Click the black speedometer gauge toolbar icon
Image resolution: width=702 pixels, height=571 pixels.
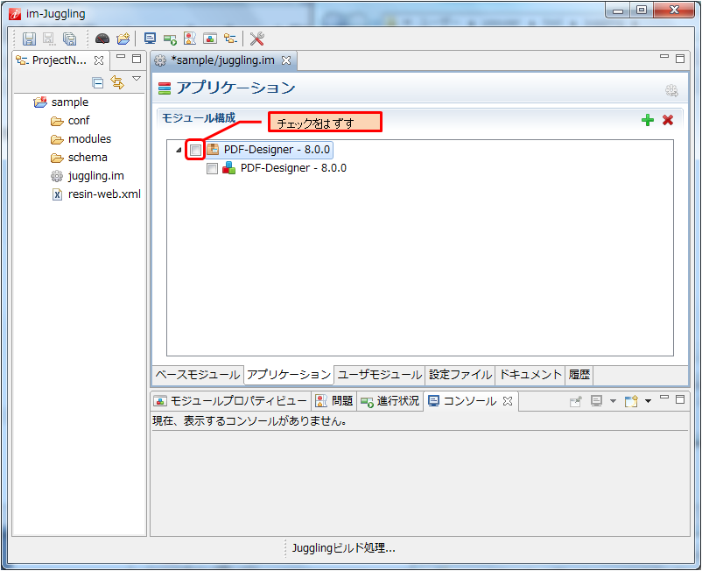[102, 39]
